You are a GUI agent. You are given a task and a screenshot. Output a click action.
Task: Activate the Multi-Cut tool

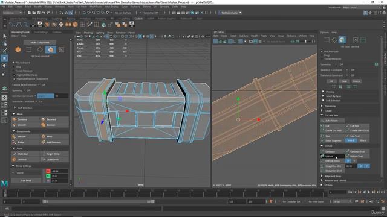pyautogui.click(x=25, y=154)
